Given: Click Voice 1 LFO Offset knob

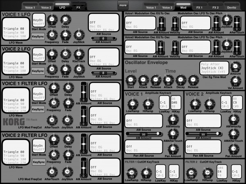Looking at the screenshot, I should tap(52, 19).
